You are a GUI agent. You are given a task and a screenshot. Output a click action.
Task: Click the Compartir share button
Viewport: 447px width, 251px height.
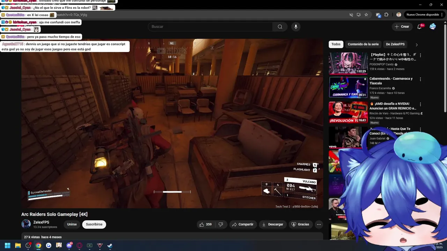(x=243, y=225)
